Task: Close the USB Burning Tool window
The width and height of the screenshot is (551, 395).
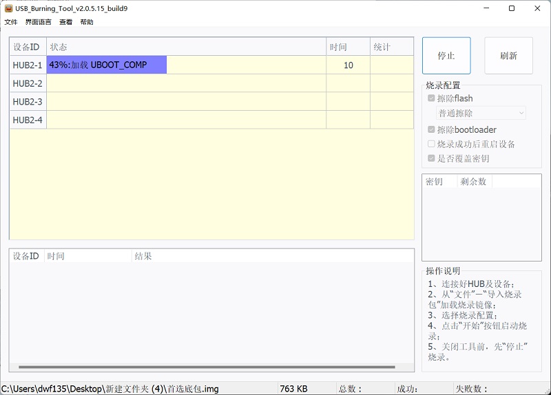Action: pyautogui.click(x=537, y=8)
